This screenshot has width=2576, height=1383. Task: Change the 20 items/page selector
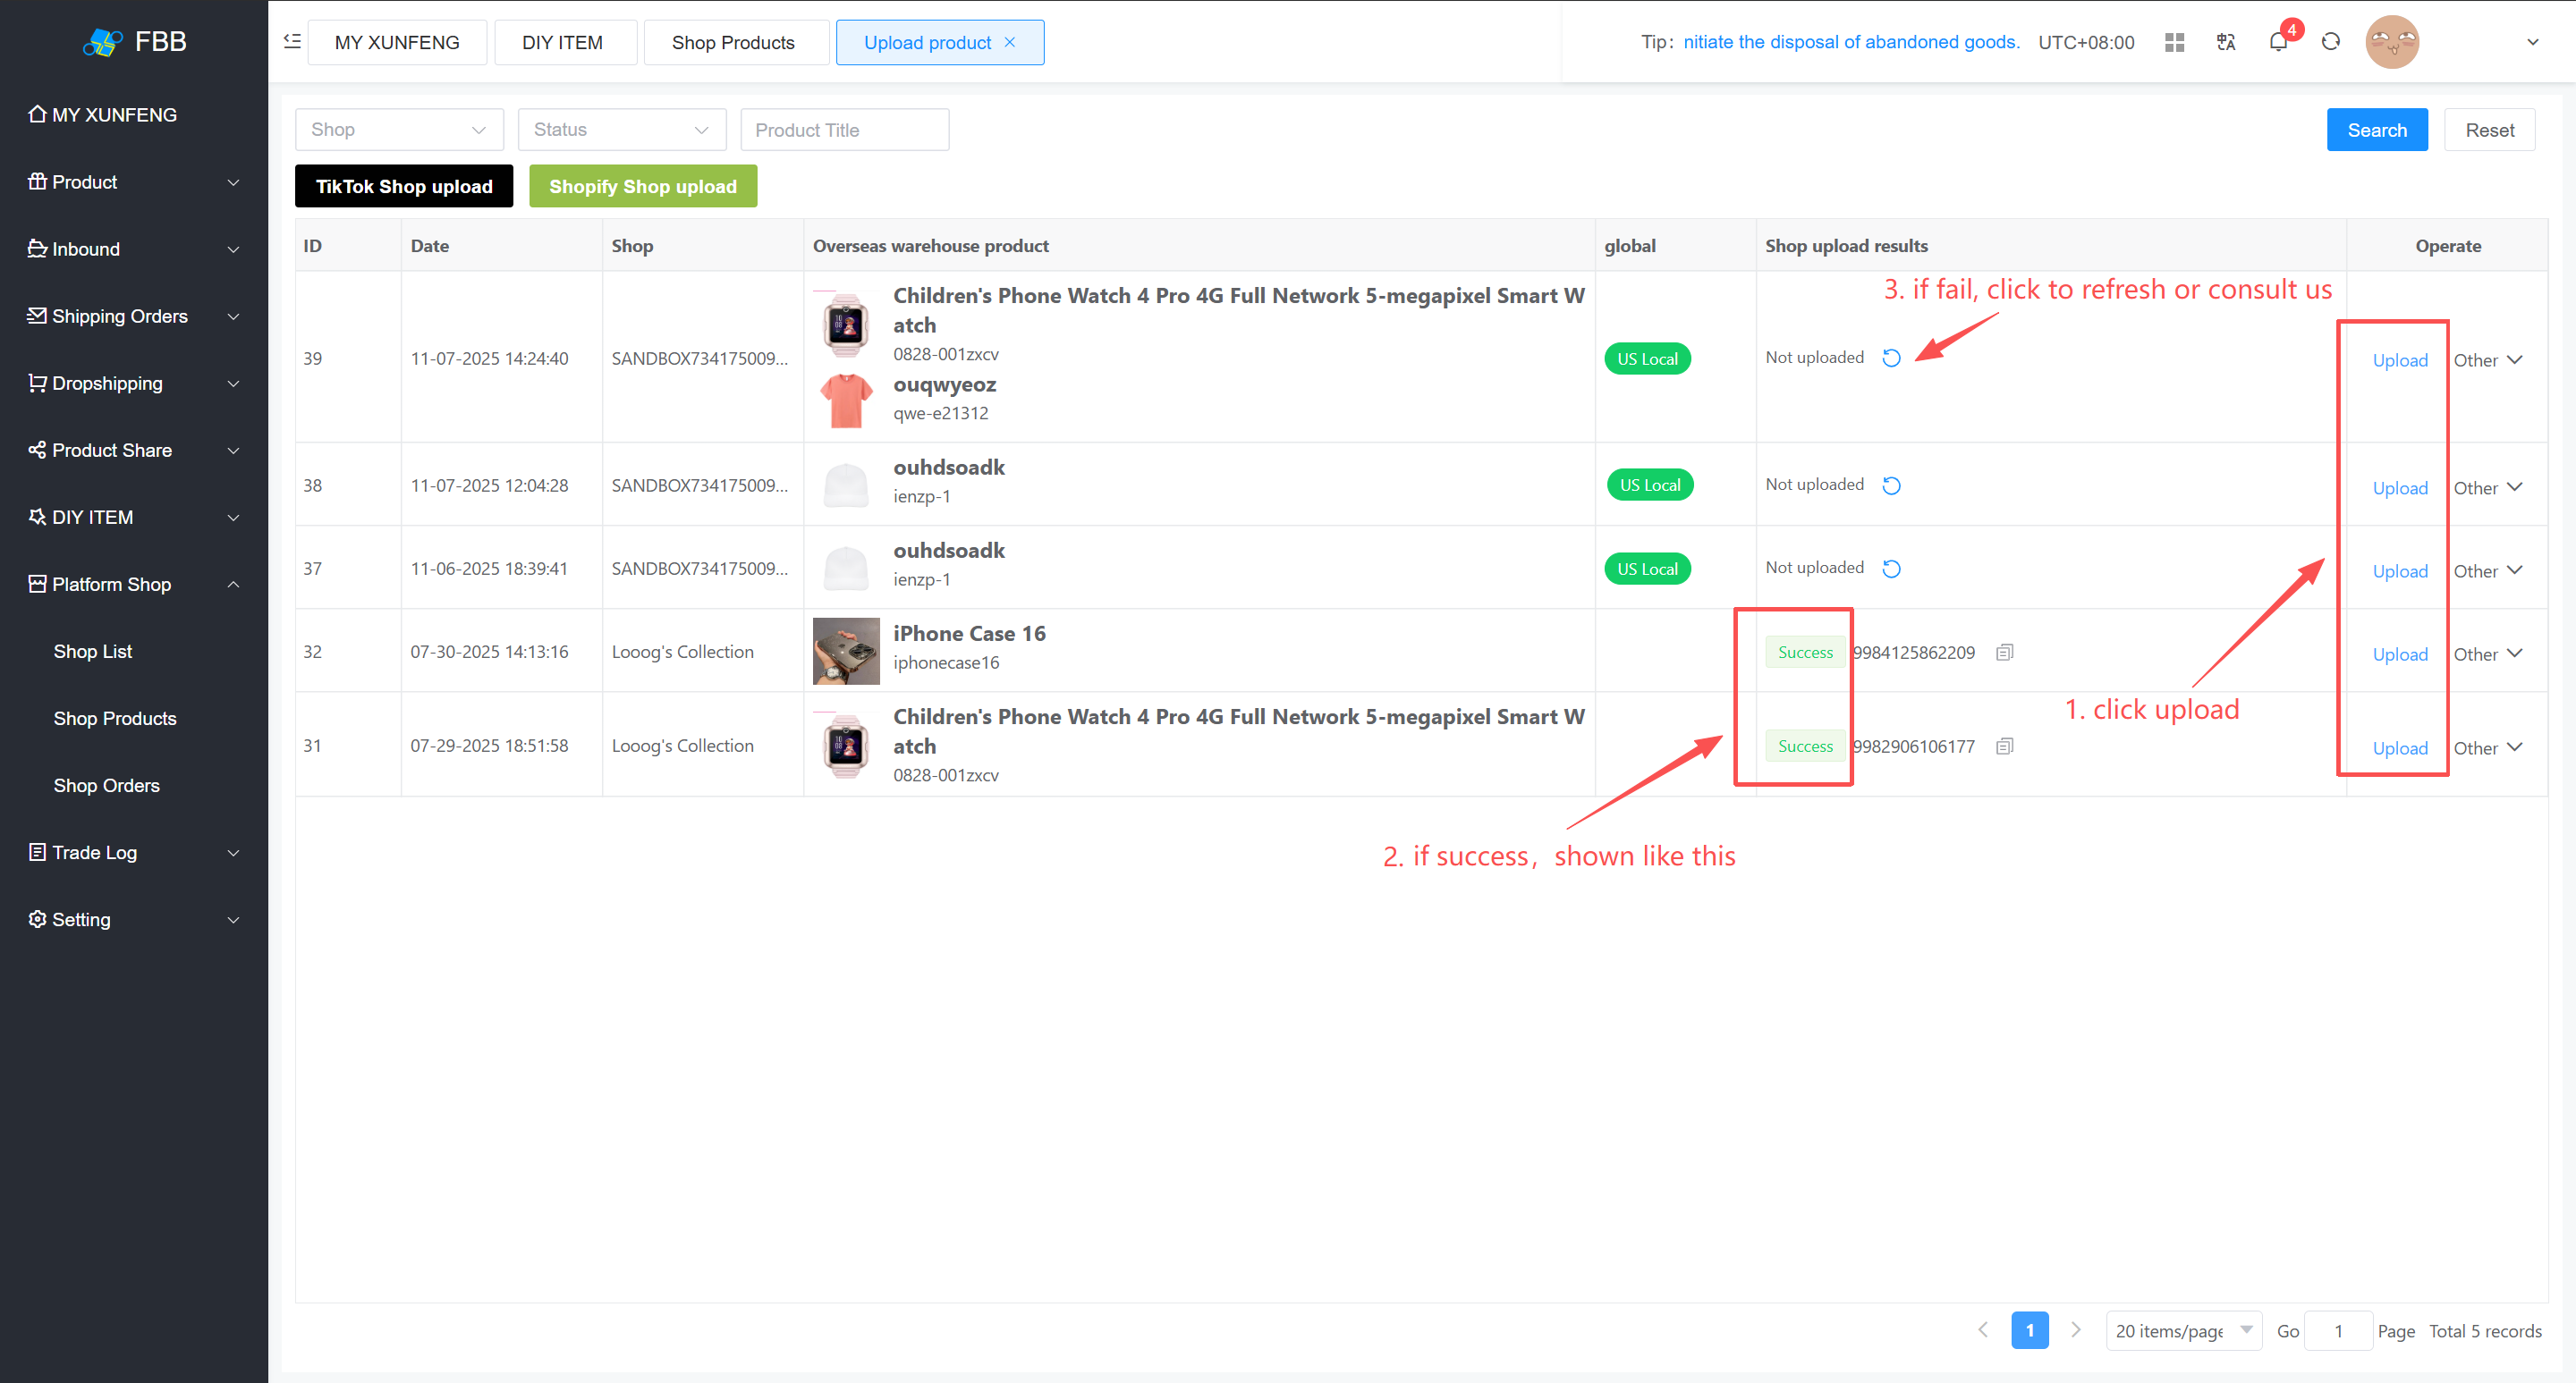2183,1330
